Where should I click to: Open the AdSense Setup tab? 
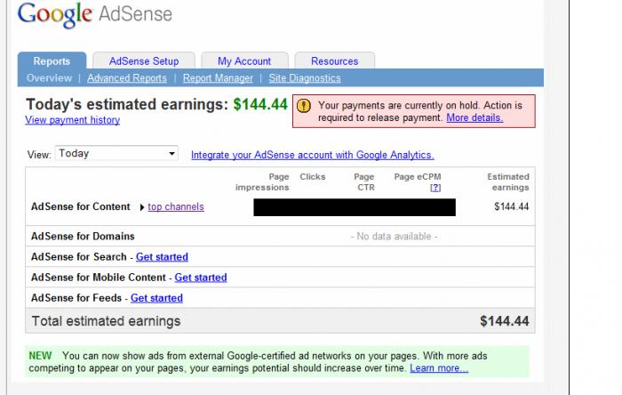[x=144, y=61]
